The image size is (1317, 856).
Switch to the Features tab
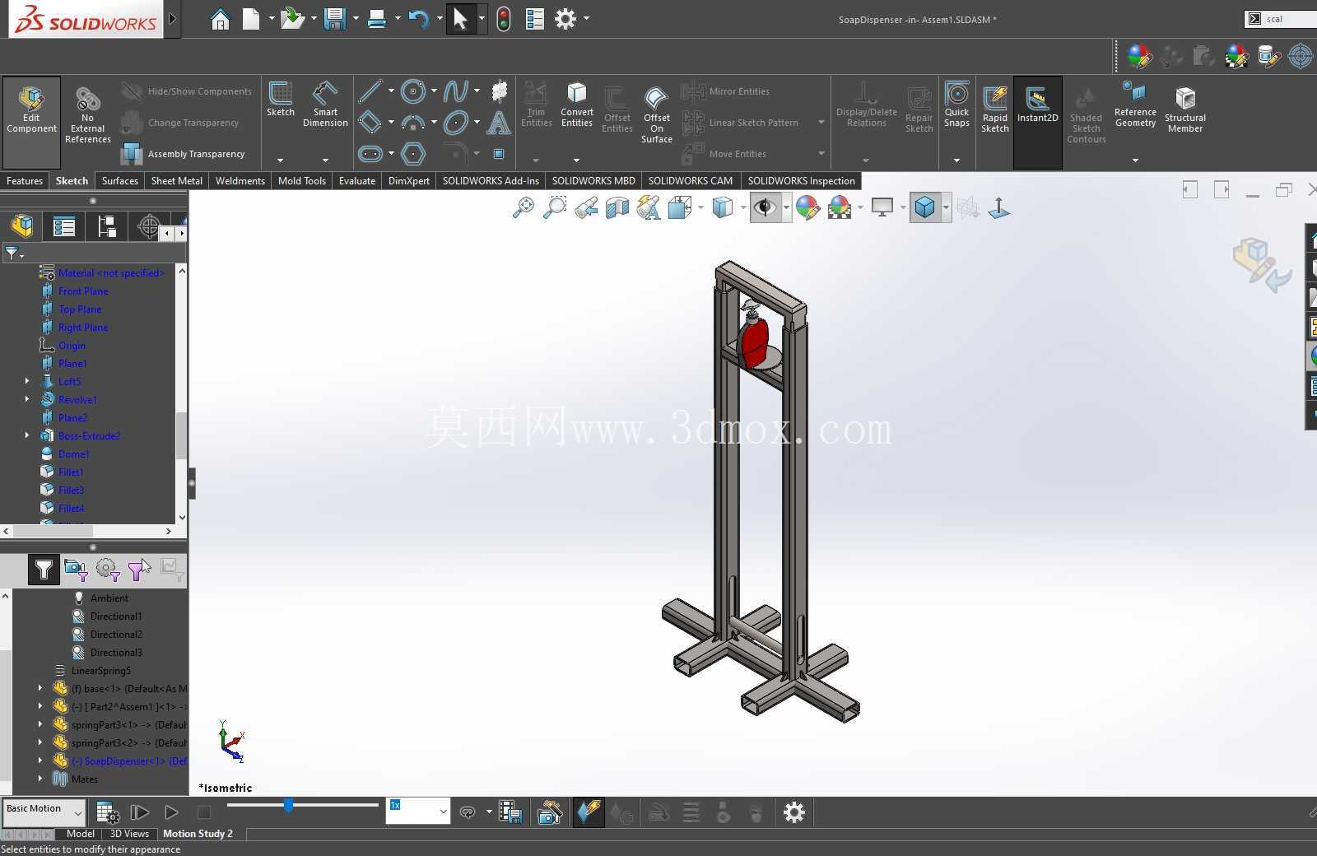tap(25, 181)
